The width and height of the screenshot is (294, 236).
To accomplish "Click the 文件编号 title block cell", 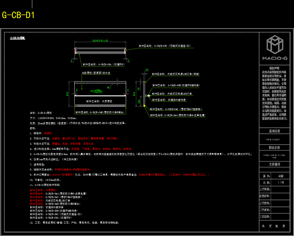I will coord(274,164).
